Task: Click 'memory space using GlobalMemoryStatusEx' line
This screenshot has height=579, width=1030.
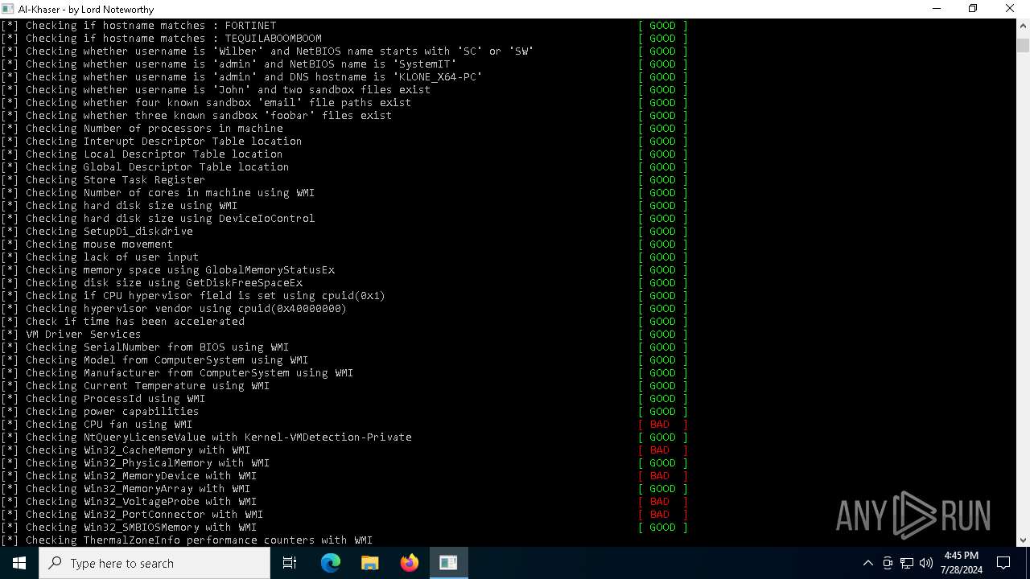Action: coord(167,270)
